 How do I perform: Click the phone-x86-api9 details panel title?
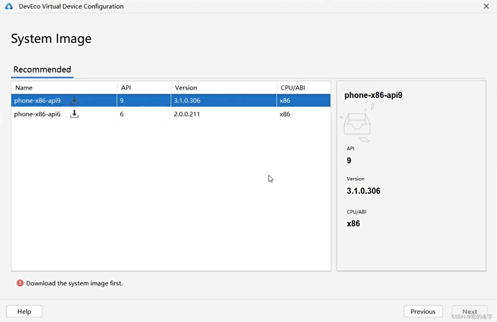pyautogui.click(x=373, y=95)
